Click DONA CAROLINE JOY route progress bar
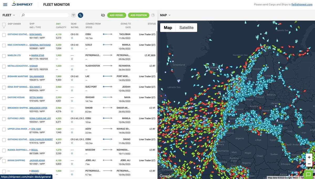The image size is (315, 179). pyautogui.click(x=108, y=118)
